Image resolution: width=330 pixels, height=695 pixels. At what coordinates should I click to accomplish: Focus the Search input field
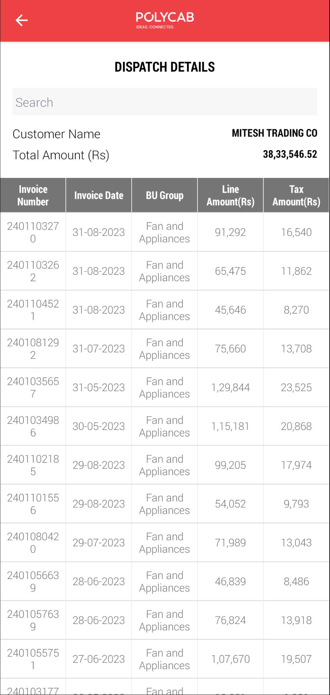165,102
